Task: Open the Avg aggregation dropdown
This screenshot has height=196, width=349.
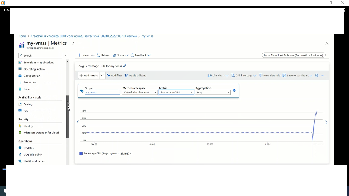Action: [x=213, y=92]
